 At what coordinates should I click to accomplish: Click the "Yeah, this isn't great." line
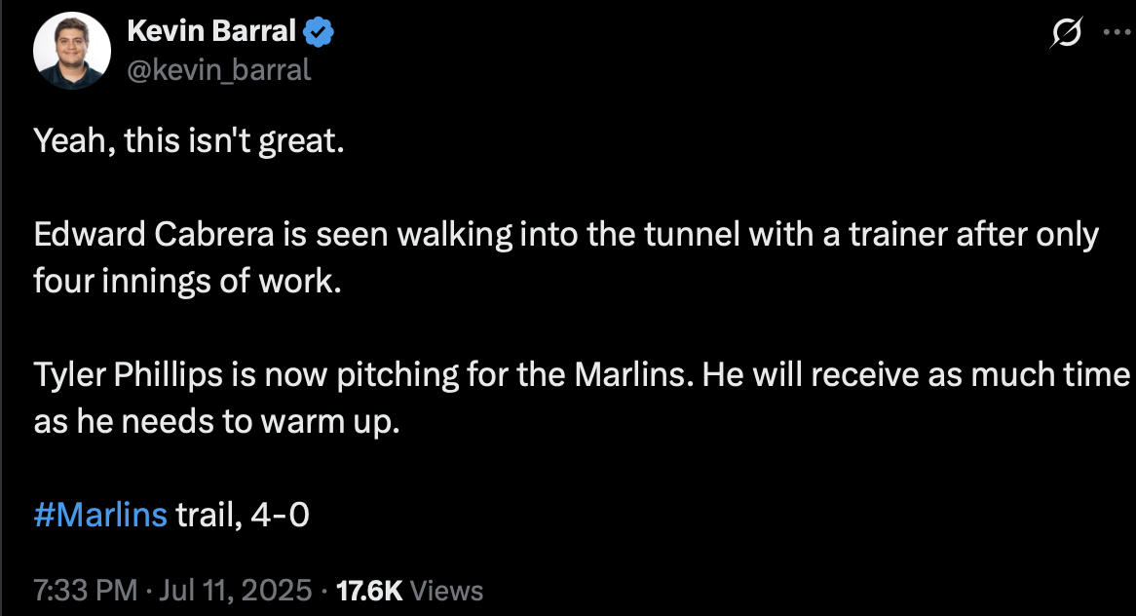coord(189,143)
